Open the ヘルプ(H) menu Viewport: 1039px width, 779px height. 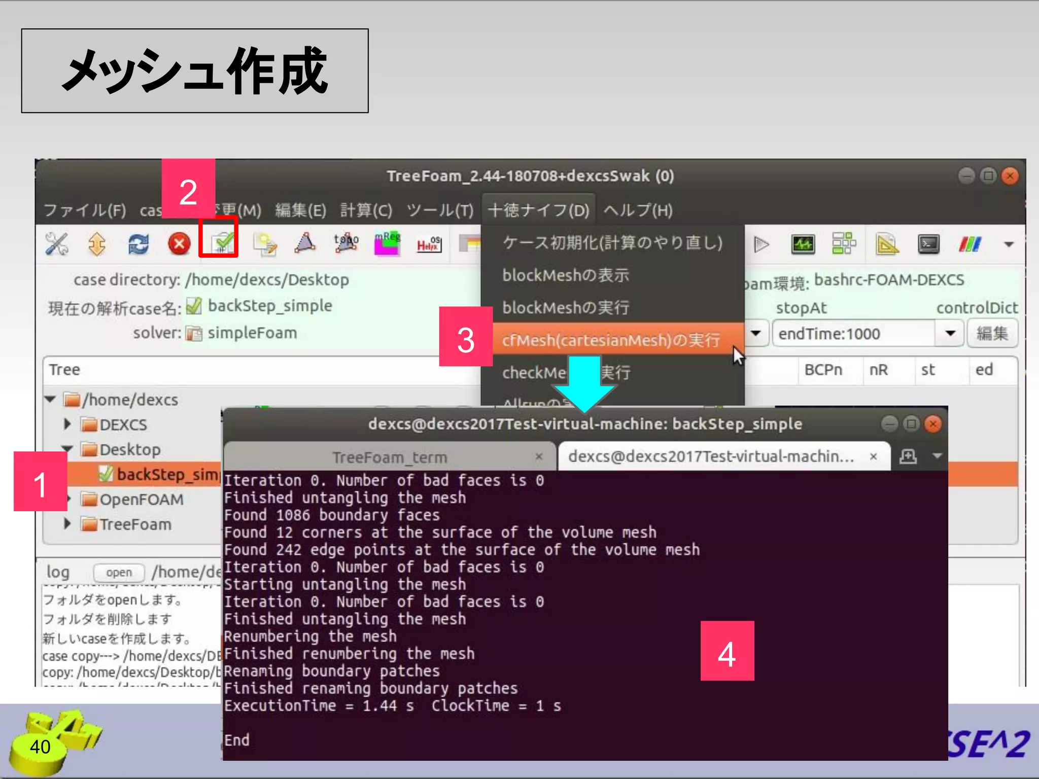638,210
